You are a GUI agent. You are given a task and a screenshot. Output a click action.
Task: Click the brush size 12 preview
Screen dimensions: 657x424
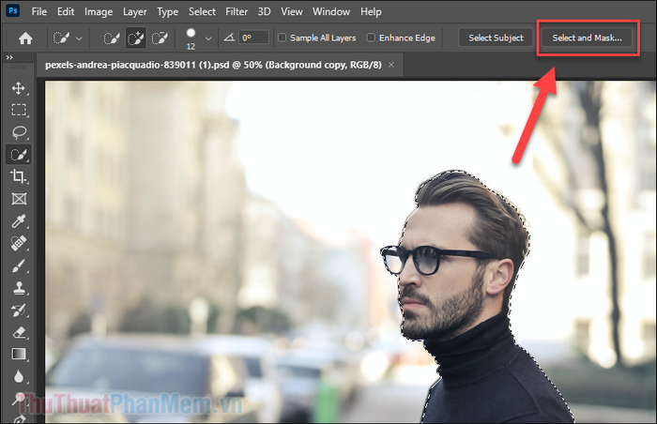click(191, 38)
